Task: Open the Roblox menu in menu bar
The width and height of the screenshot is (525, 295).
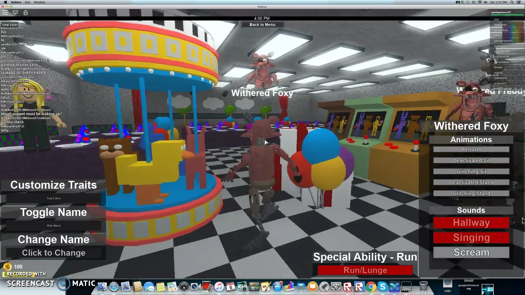Action: [16, 2]
